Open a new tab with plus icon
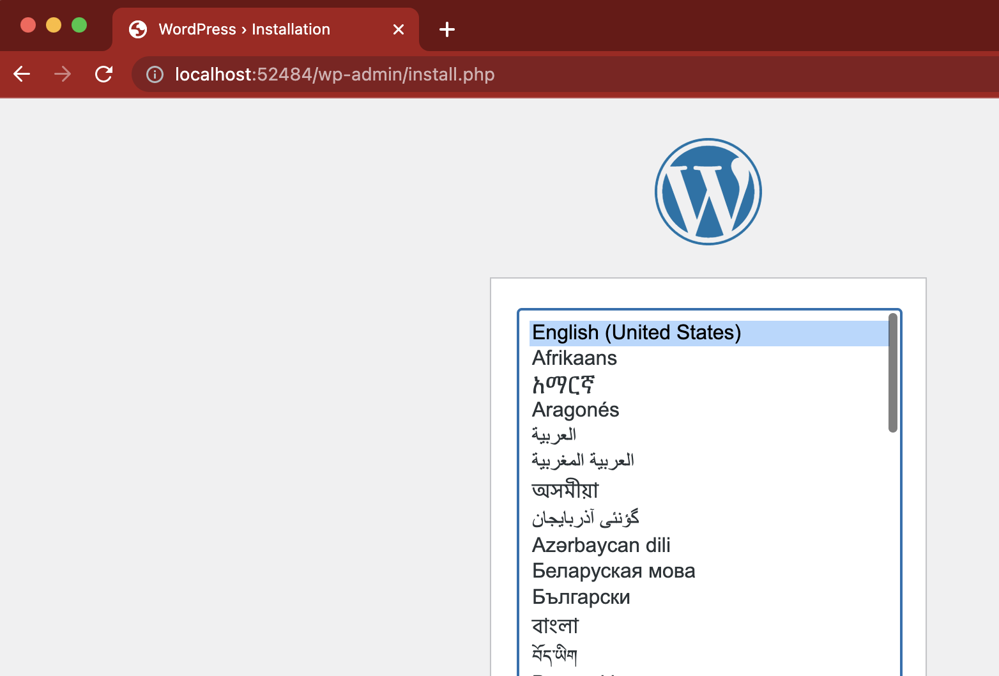 (447, 29)
